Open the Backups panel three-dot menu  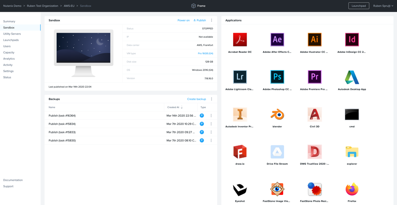tap(212, 99)
